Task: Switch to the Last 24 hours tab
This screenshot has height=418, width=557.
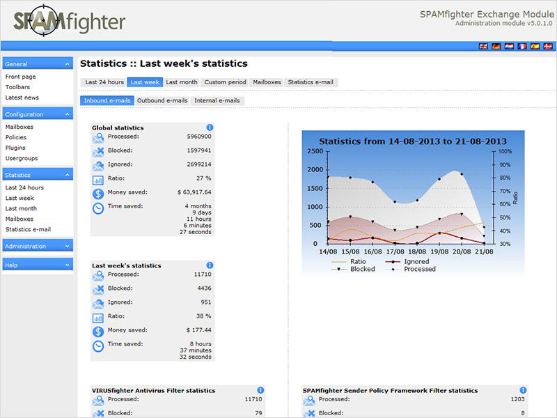Action: click(104, 82)
